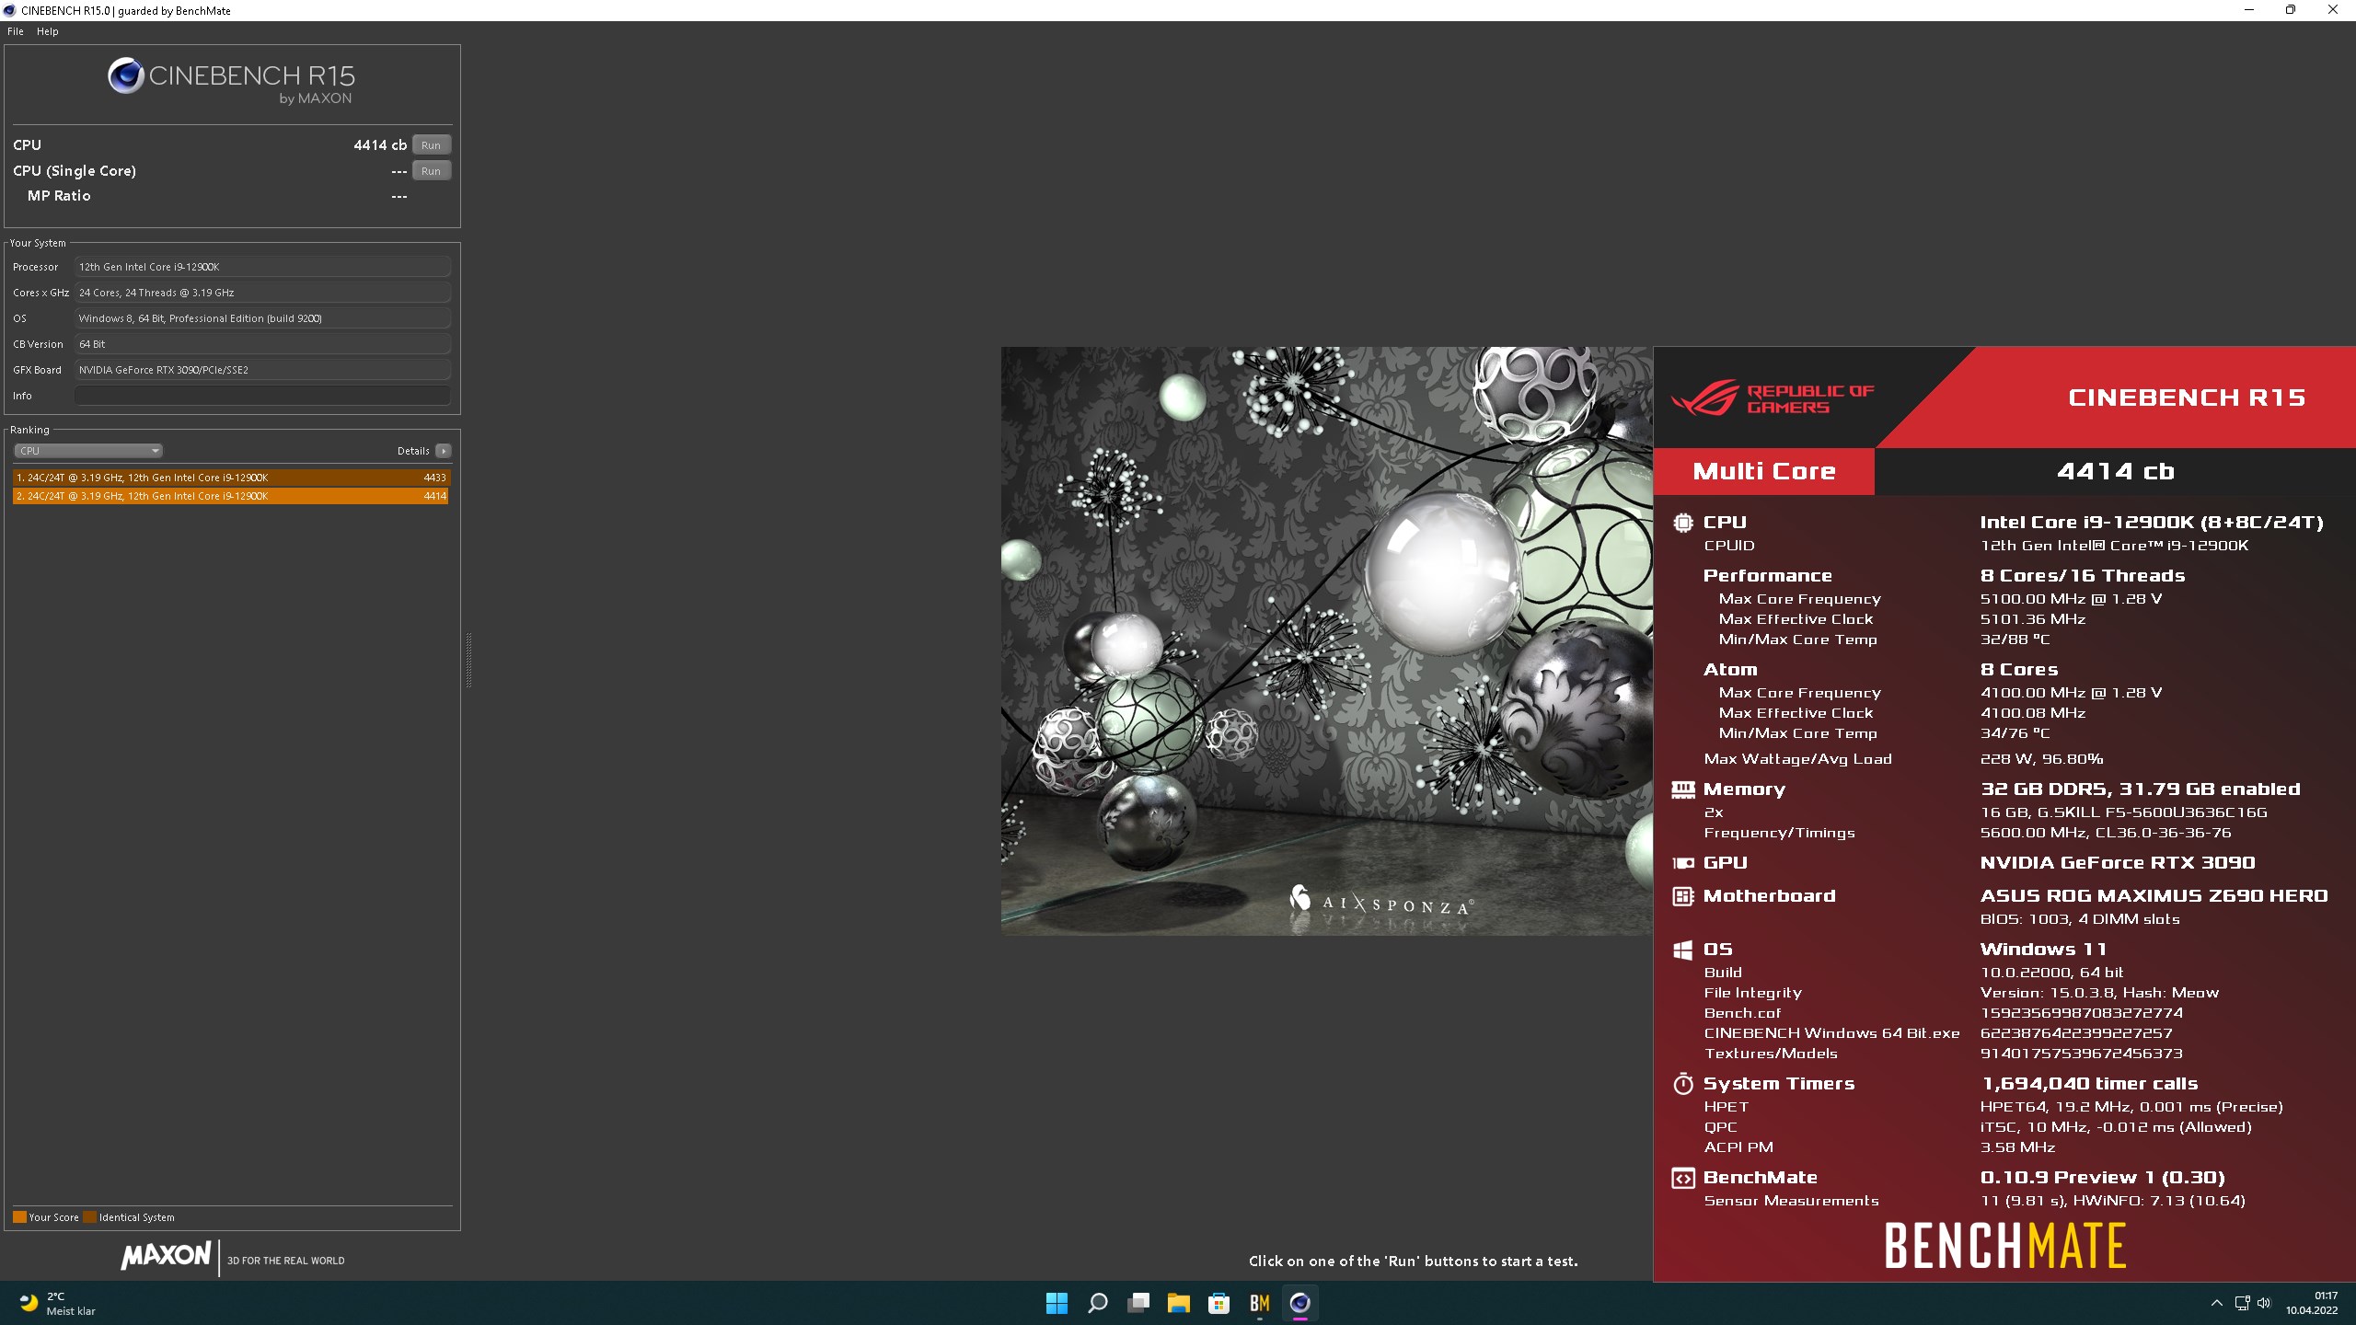Click the Multi Core label
Screen dimensions: 2356x1325
tap(1764, 471)
